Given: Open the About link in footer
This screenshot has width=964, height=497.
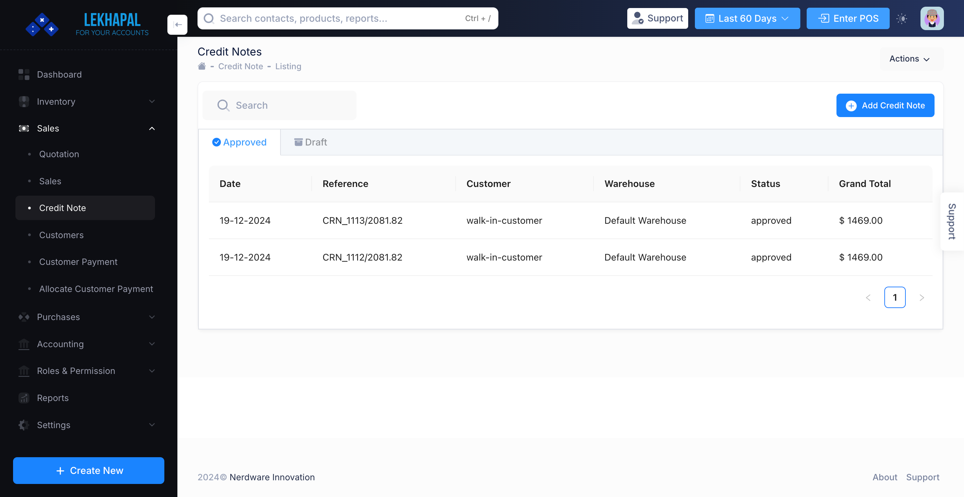Looking at the screenshot, I should click(885, 477).
